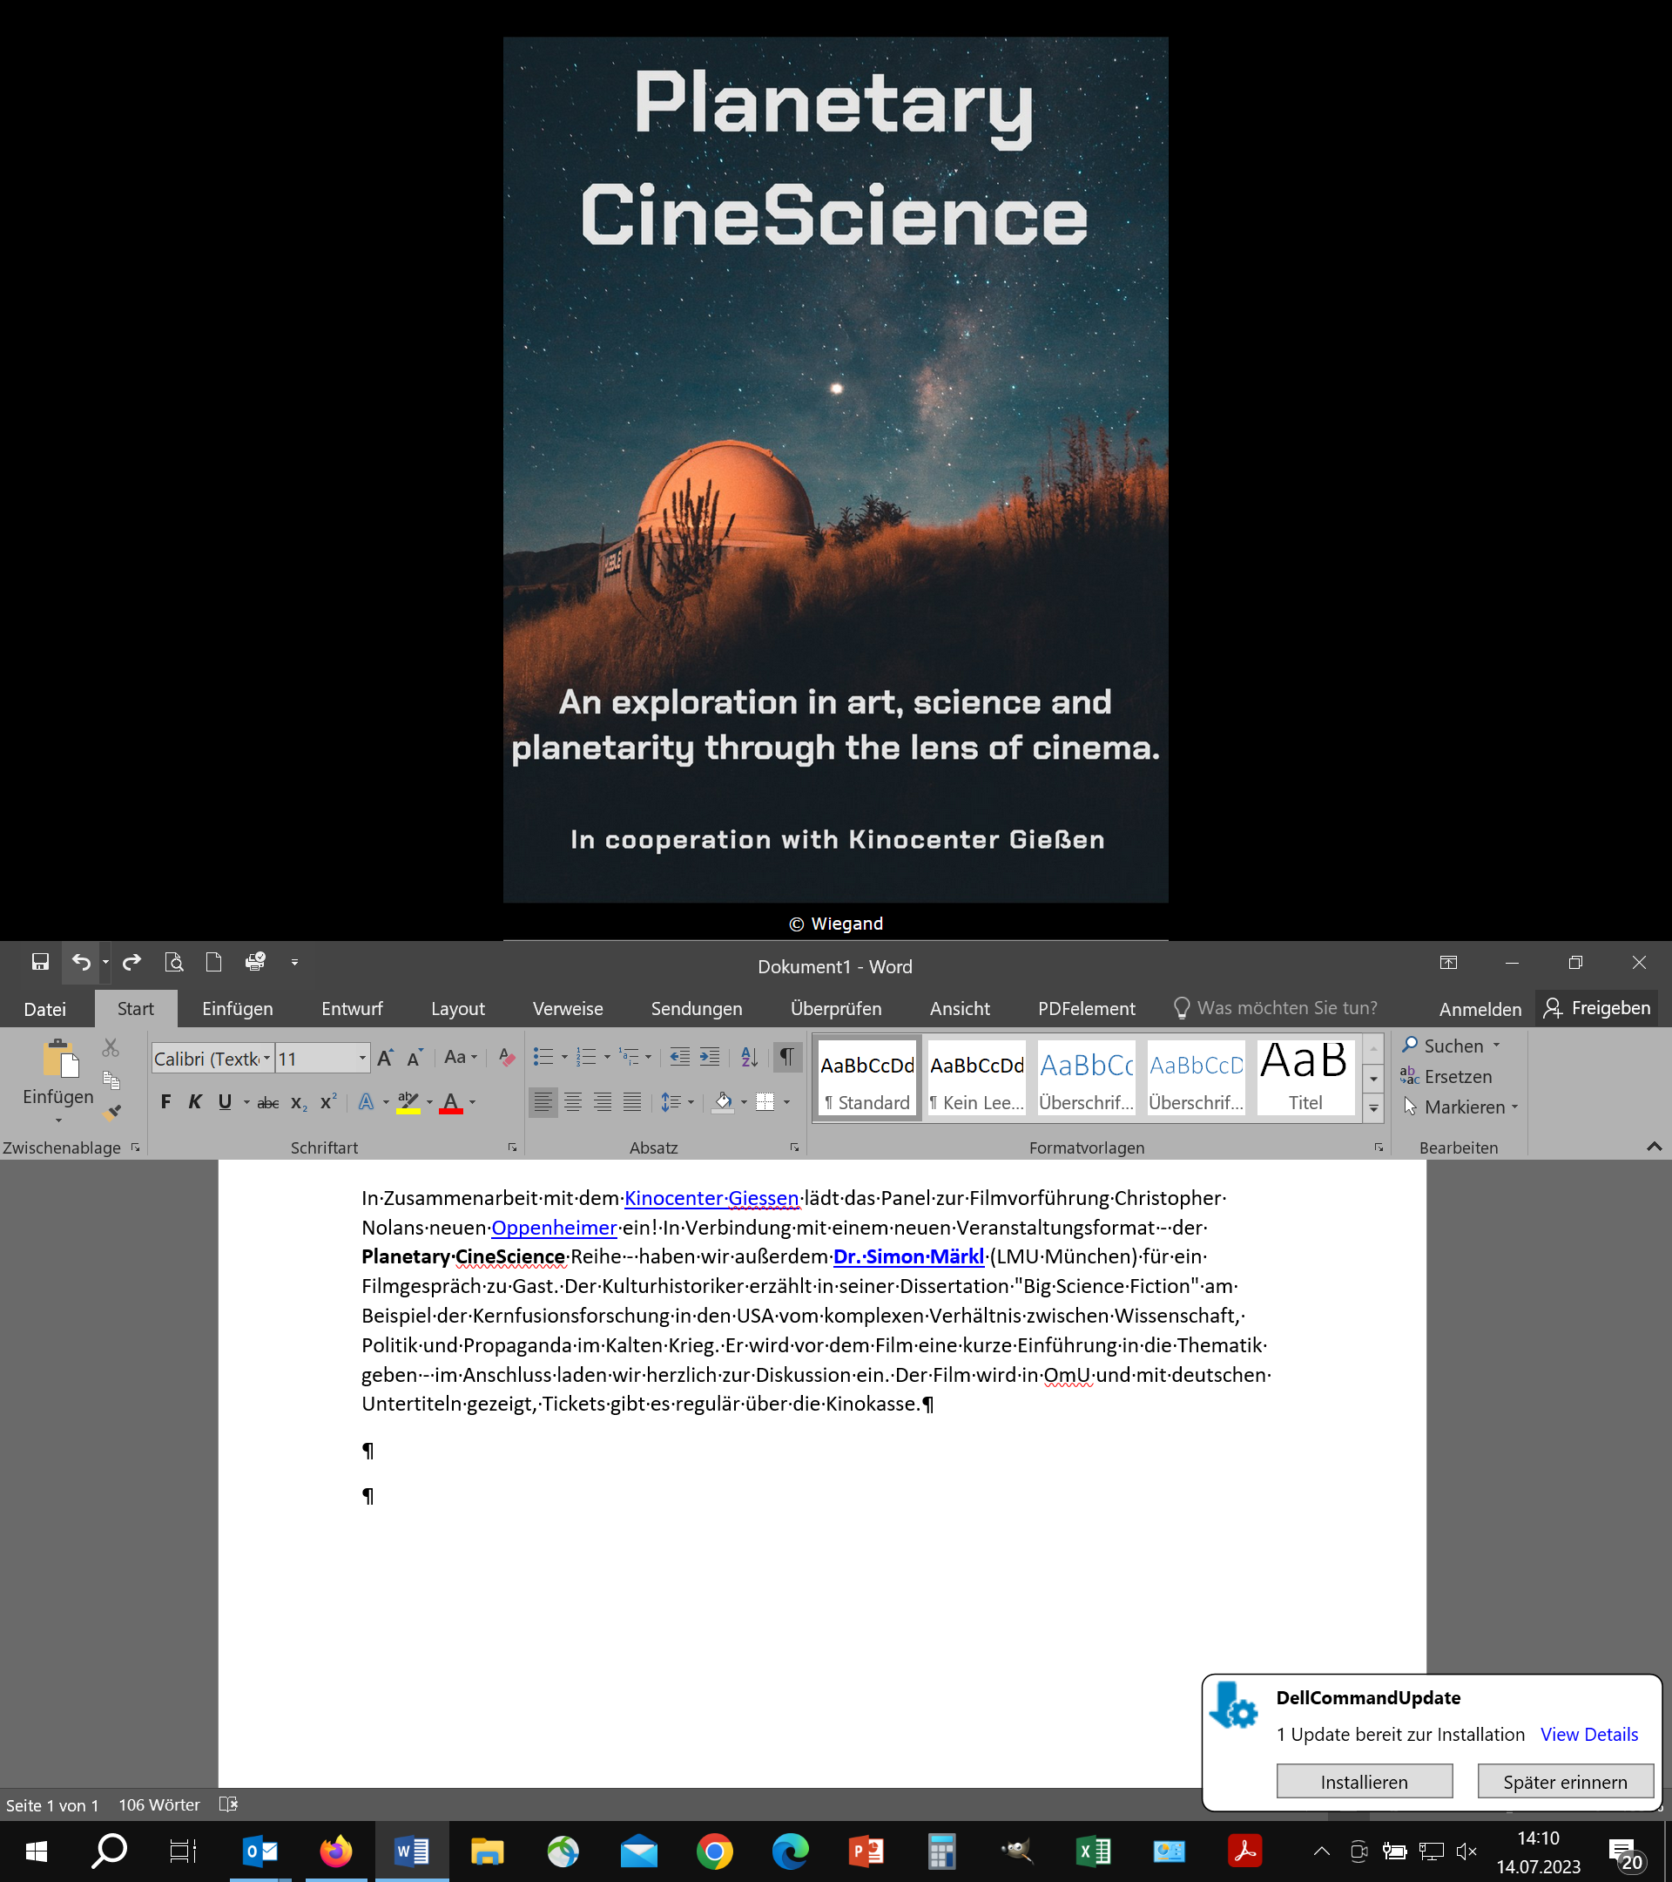Collapse the ribbon with the chevron
The width and height of the screenshot is (1672, 1882).
coord(1655,1147)
